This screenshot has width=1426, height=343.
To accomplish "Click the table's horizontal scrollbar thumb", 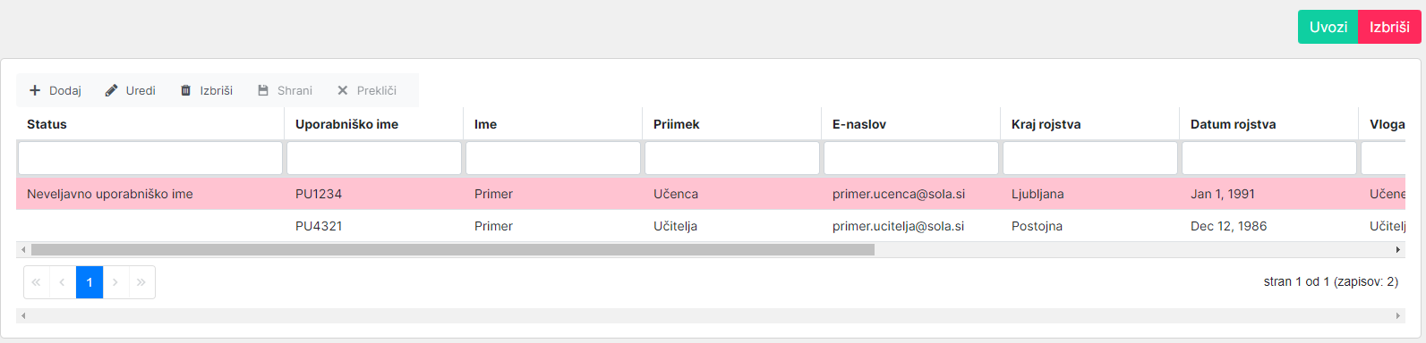I will 452,250.
